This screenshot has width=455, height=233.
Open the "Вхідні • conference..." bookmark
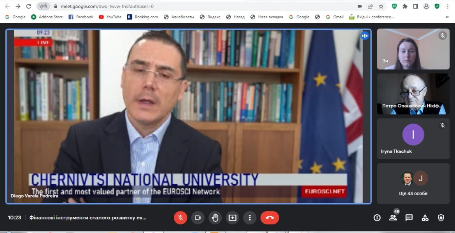[x=371, y=17]
